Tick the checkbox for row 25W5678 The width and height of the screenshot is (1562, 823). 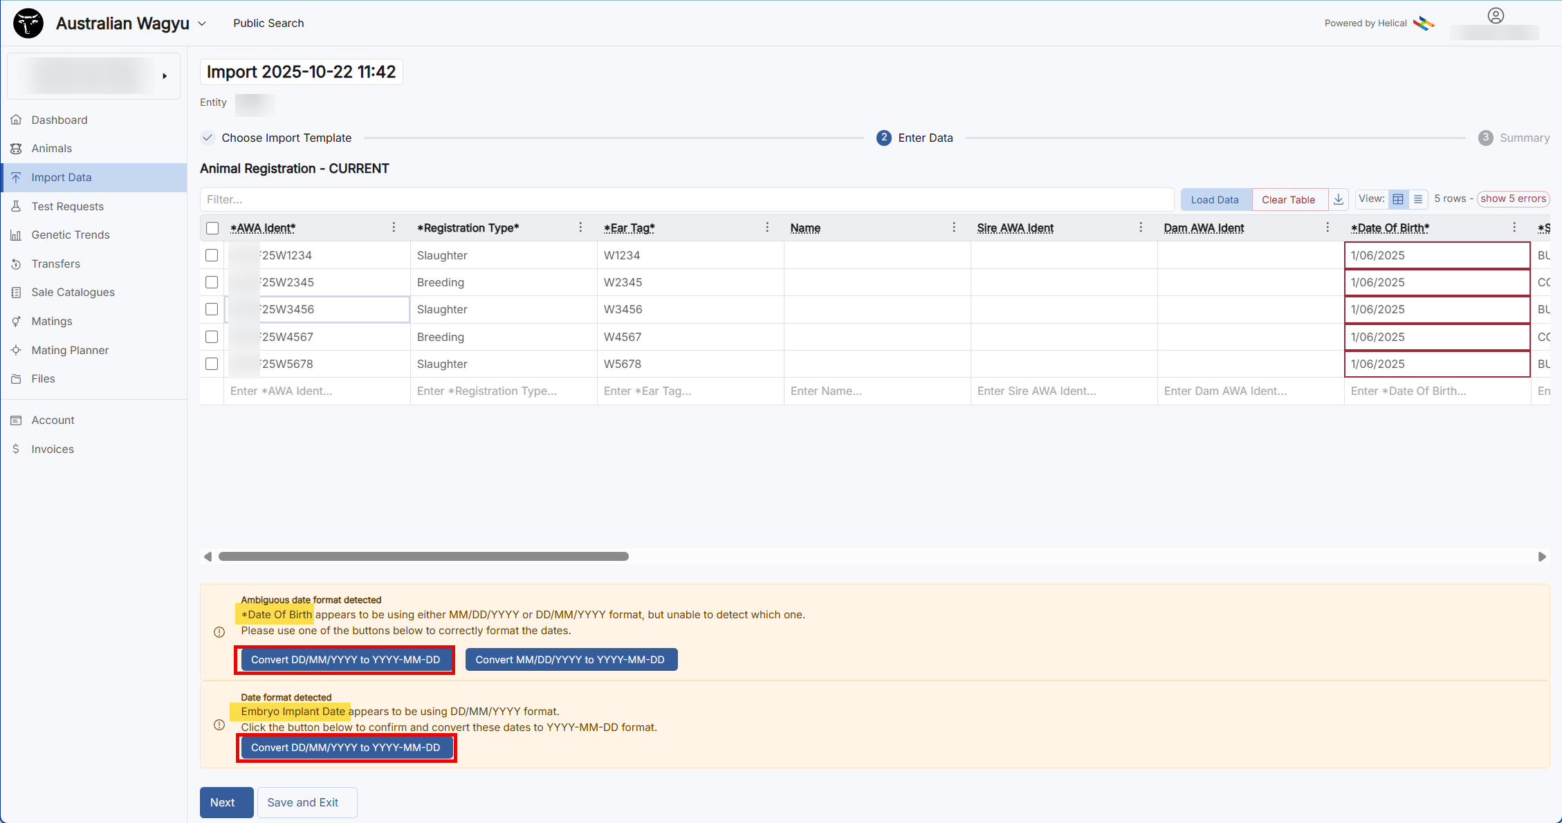(x=212, y=364)
